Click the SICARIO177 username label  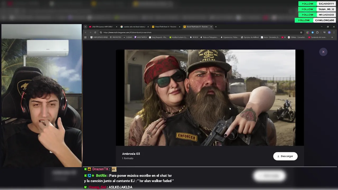[x=326, y=4]
